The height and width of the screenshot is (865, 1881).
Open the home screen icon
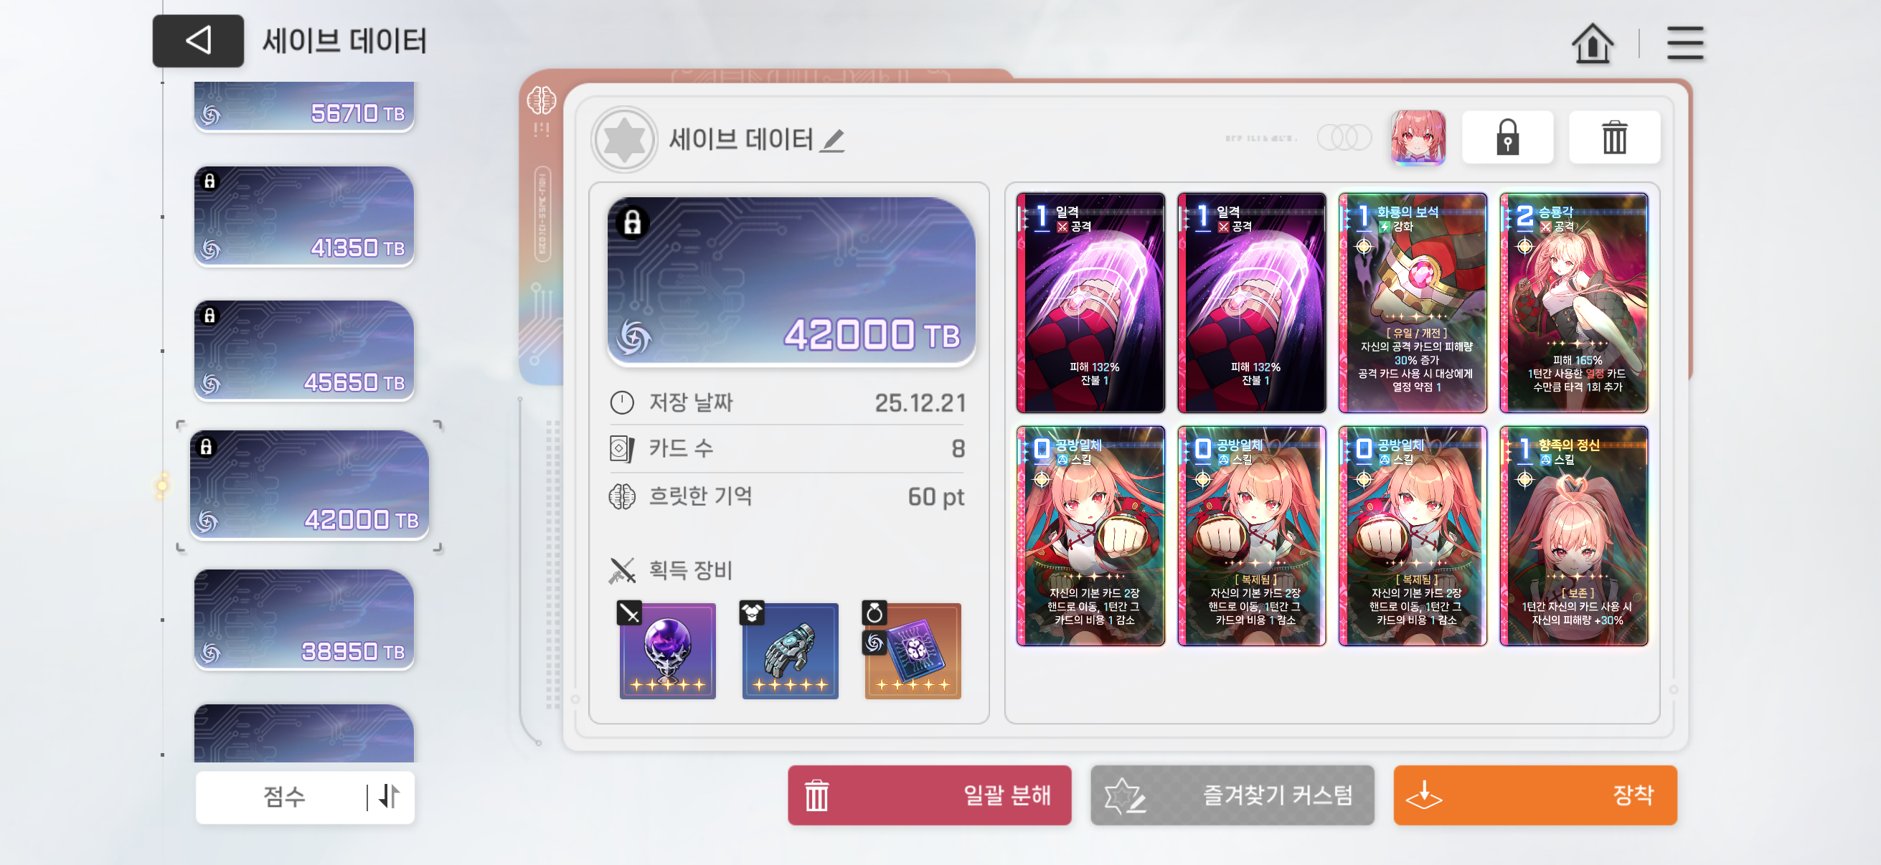click(x=1592, y=44)
